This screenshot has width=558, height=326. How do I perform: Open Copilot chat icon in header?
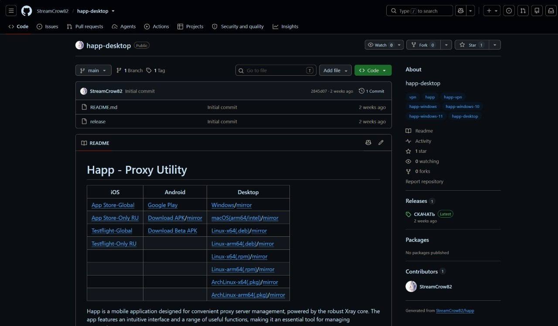(460, 11)
